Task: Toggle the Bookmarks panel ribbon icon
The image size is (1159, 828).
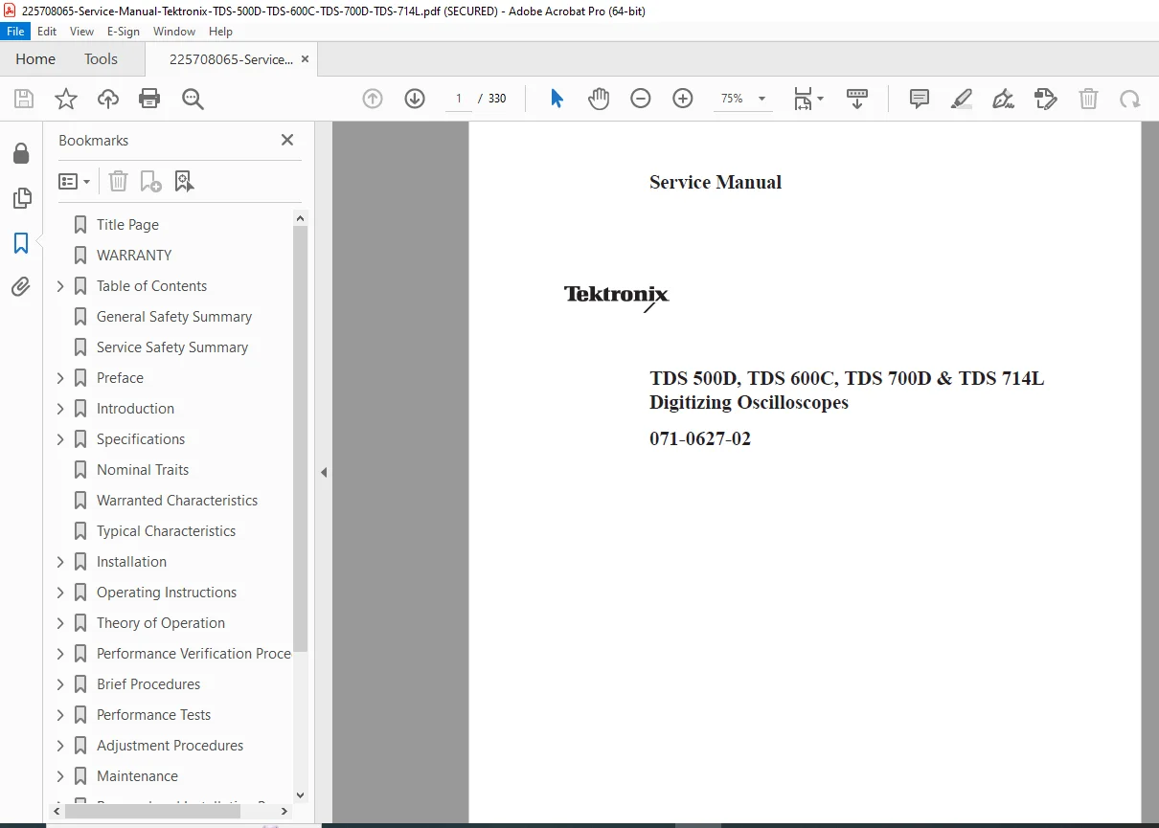Action: pyautogui.click(x=21, y=243)
